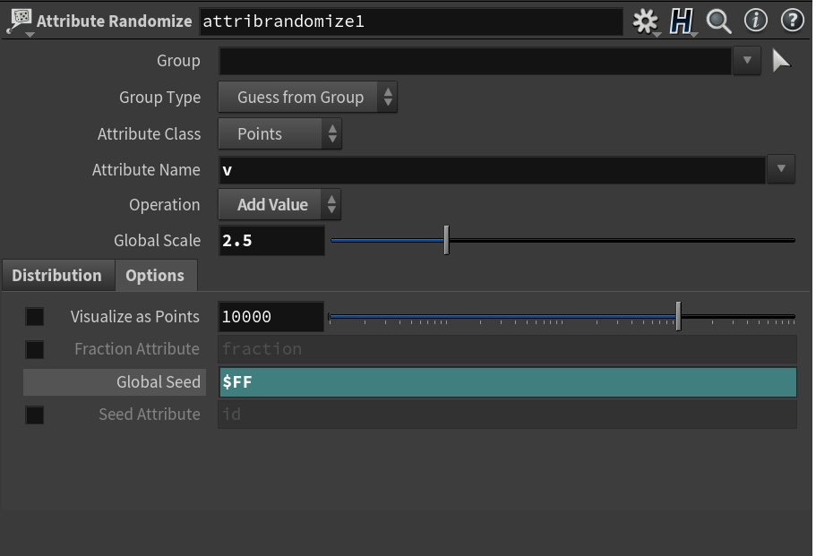Click the Visualize as Points value field

(271, 317)
